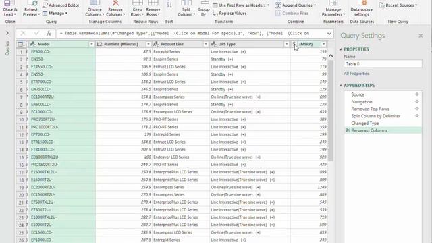Click cell EP500LCD- in Model column
The width and height of the screenshot is (432, 243).
tap(61, 52)
